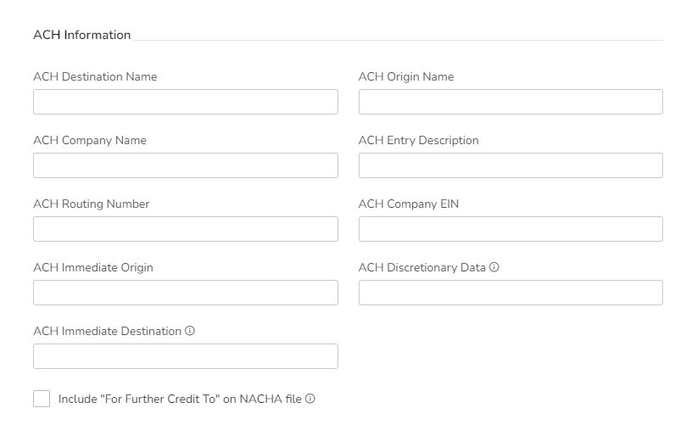This screenshot has height=447, width=697.
Task: Enable the "For Further Credit To" checkbox
Action: pyautogui.click(x=42, y=399)
